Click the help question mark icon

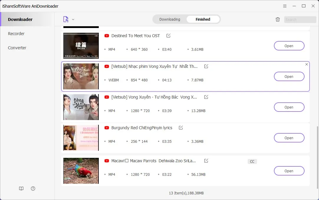coord(33,188)
